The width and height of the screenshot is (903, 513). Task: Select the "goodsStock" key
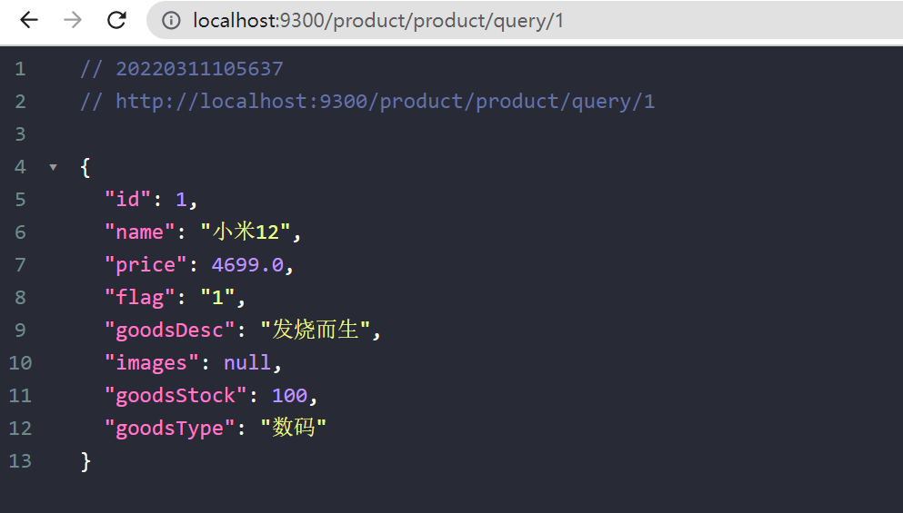click(176, 396)
